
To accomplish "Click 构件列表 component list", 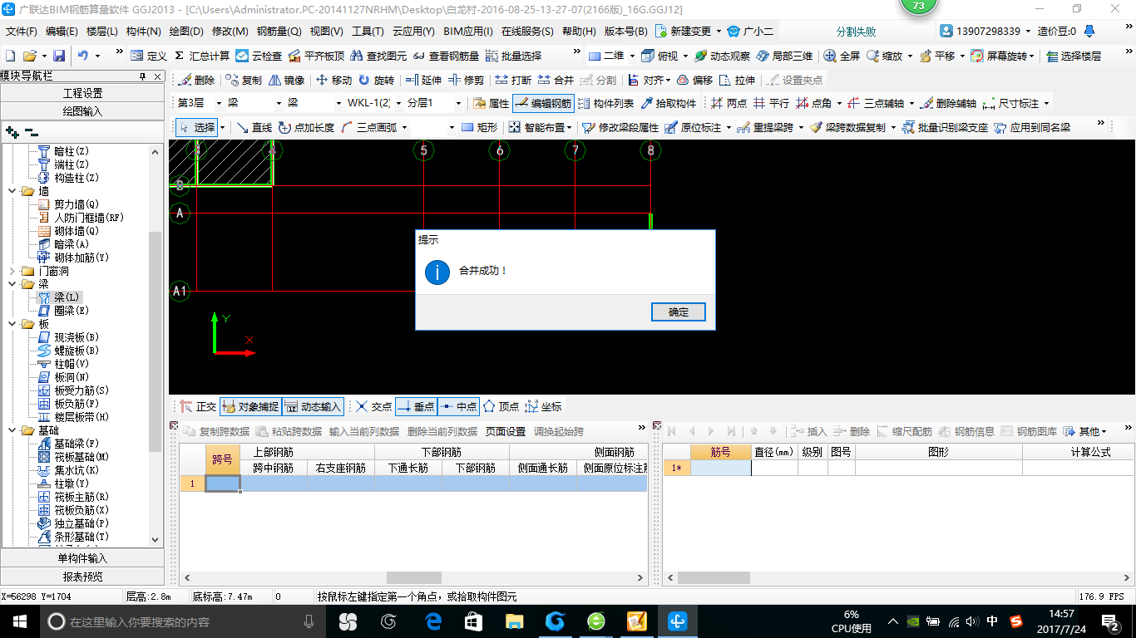I will [605, 103].
